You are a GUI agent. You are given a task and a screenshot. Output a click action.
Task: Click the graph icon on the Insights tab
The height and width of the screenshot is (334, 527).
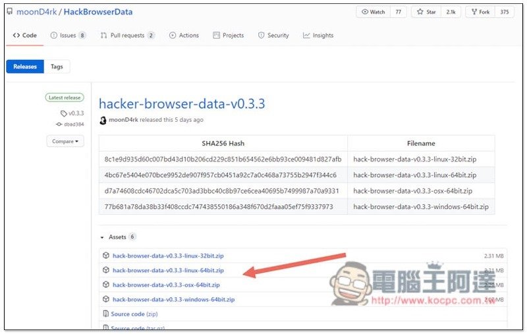306,36
